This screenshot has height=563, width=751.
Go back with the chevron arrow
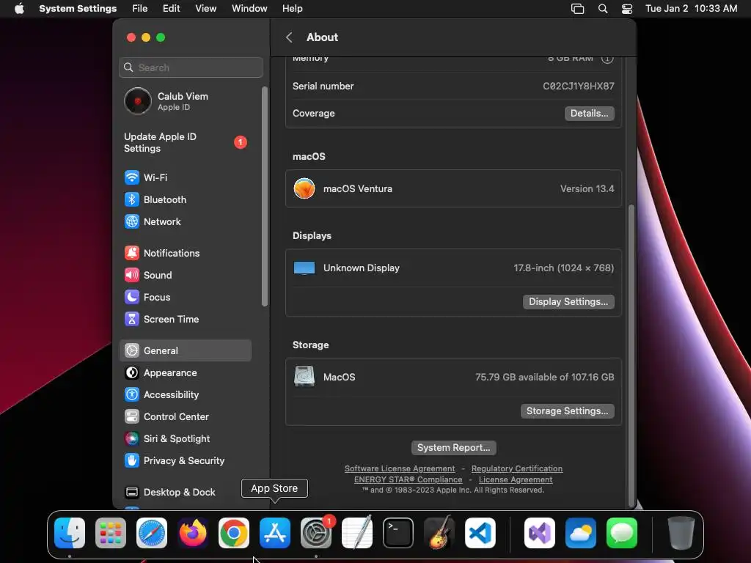tap(289, 37)
